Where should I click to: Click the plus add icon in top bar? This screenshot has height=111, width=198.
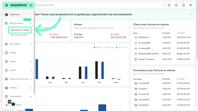(x=169, y=5)
